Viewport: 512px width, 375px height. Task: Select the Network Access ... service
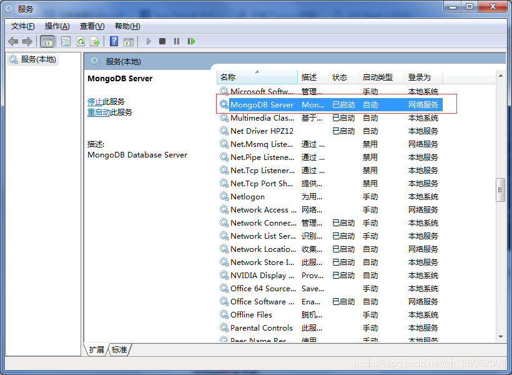coord(263,209)
